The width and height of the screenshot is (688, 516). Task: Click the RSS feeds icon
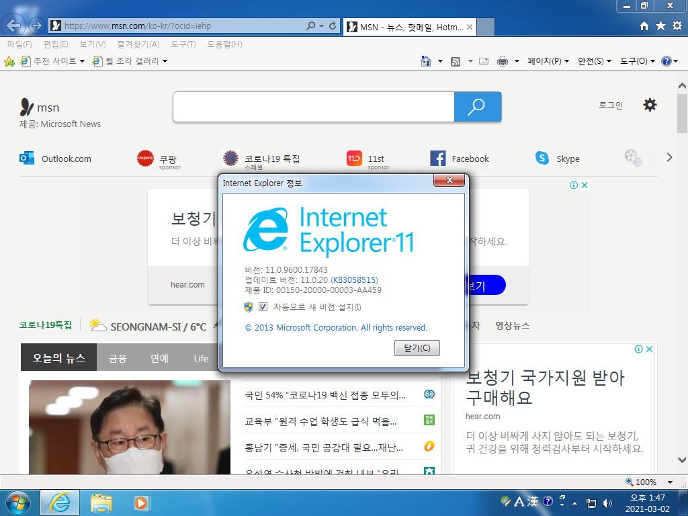click(456, 61)
